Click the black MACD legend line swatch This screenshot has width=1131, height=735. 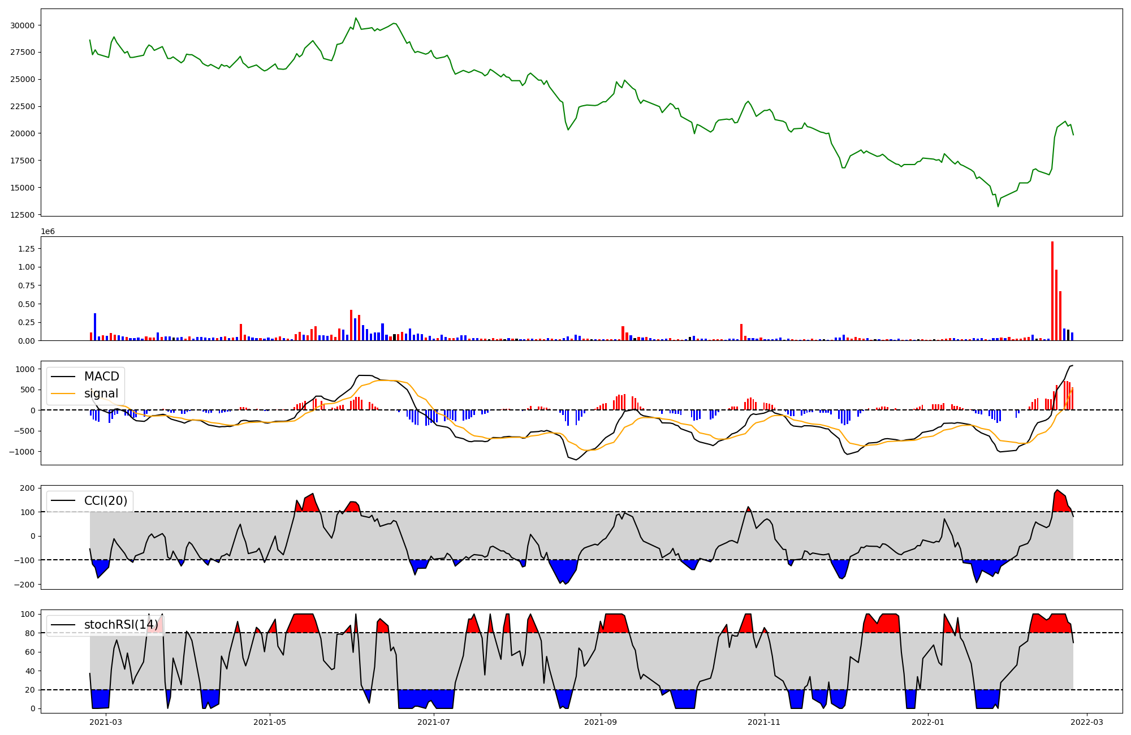point(63,377)
